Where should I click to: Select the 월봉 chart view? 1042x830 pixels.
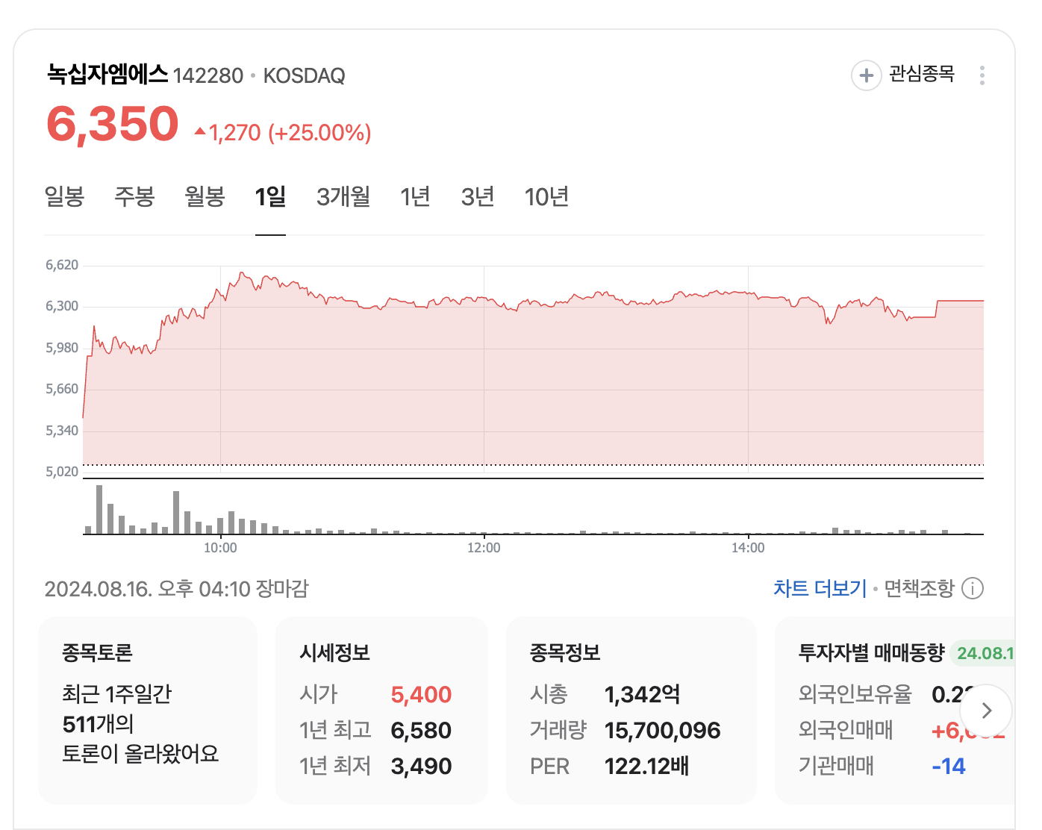[x=205, y=196]
